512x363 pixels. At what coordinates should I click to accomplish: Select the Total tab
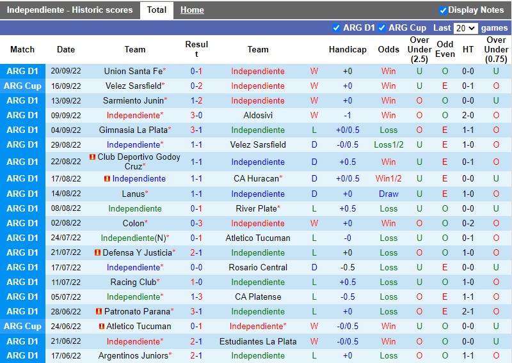click(x=157, y=10)
